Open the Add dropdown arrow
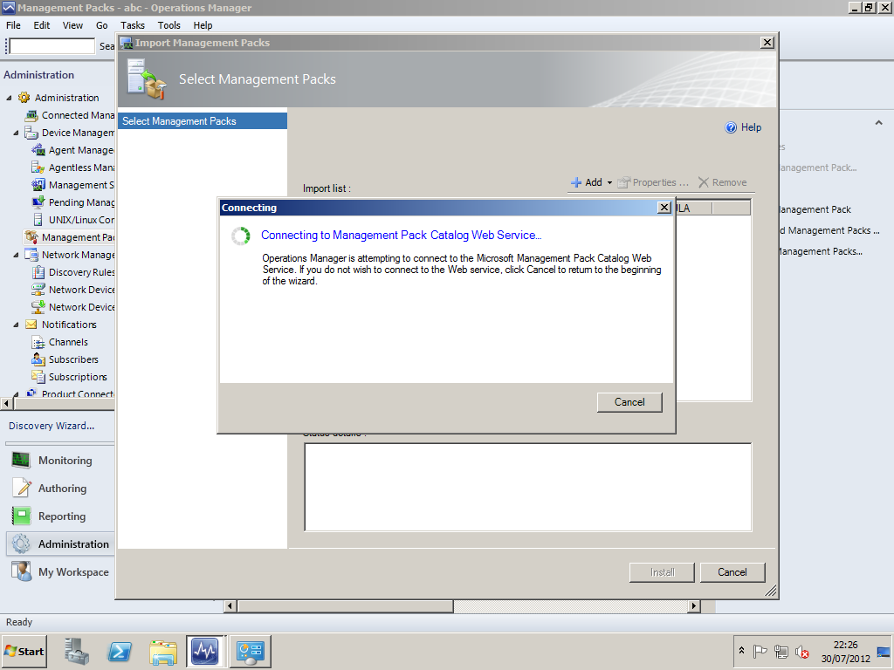The height and width of the screenshot is (670, 894). [x=609, y=183]
